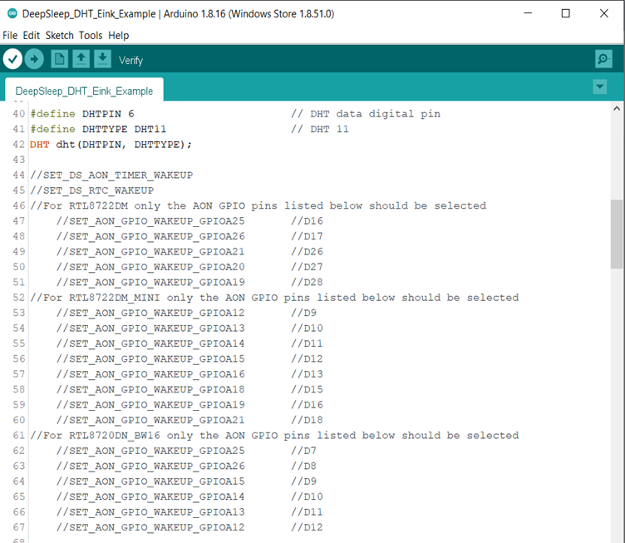Click the 'For RTL8722DM only' comment line
Screen dimensions: 625x543
pyautogui.click(x=258, y=205)
